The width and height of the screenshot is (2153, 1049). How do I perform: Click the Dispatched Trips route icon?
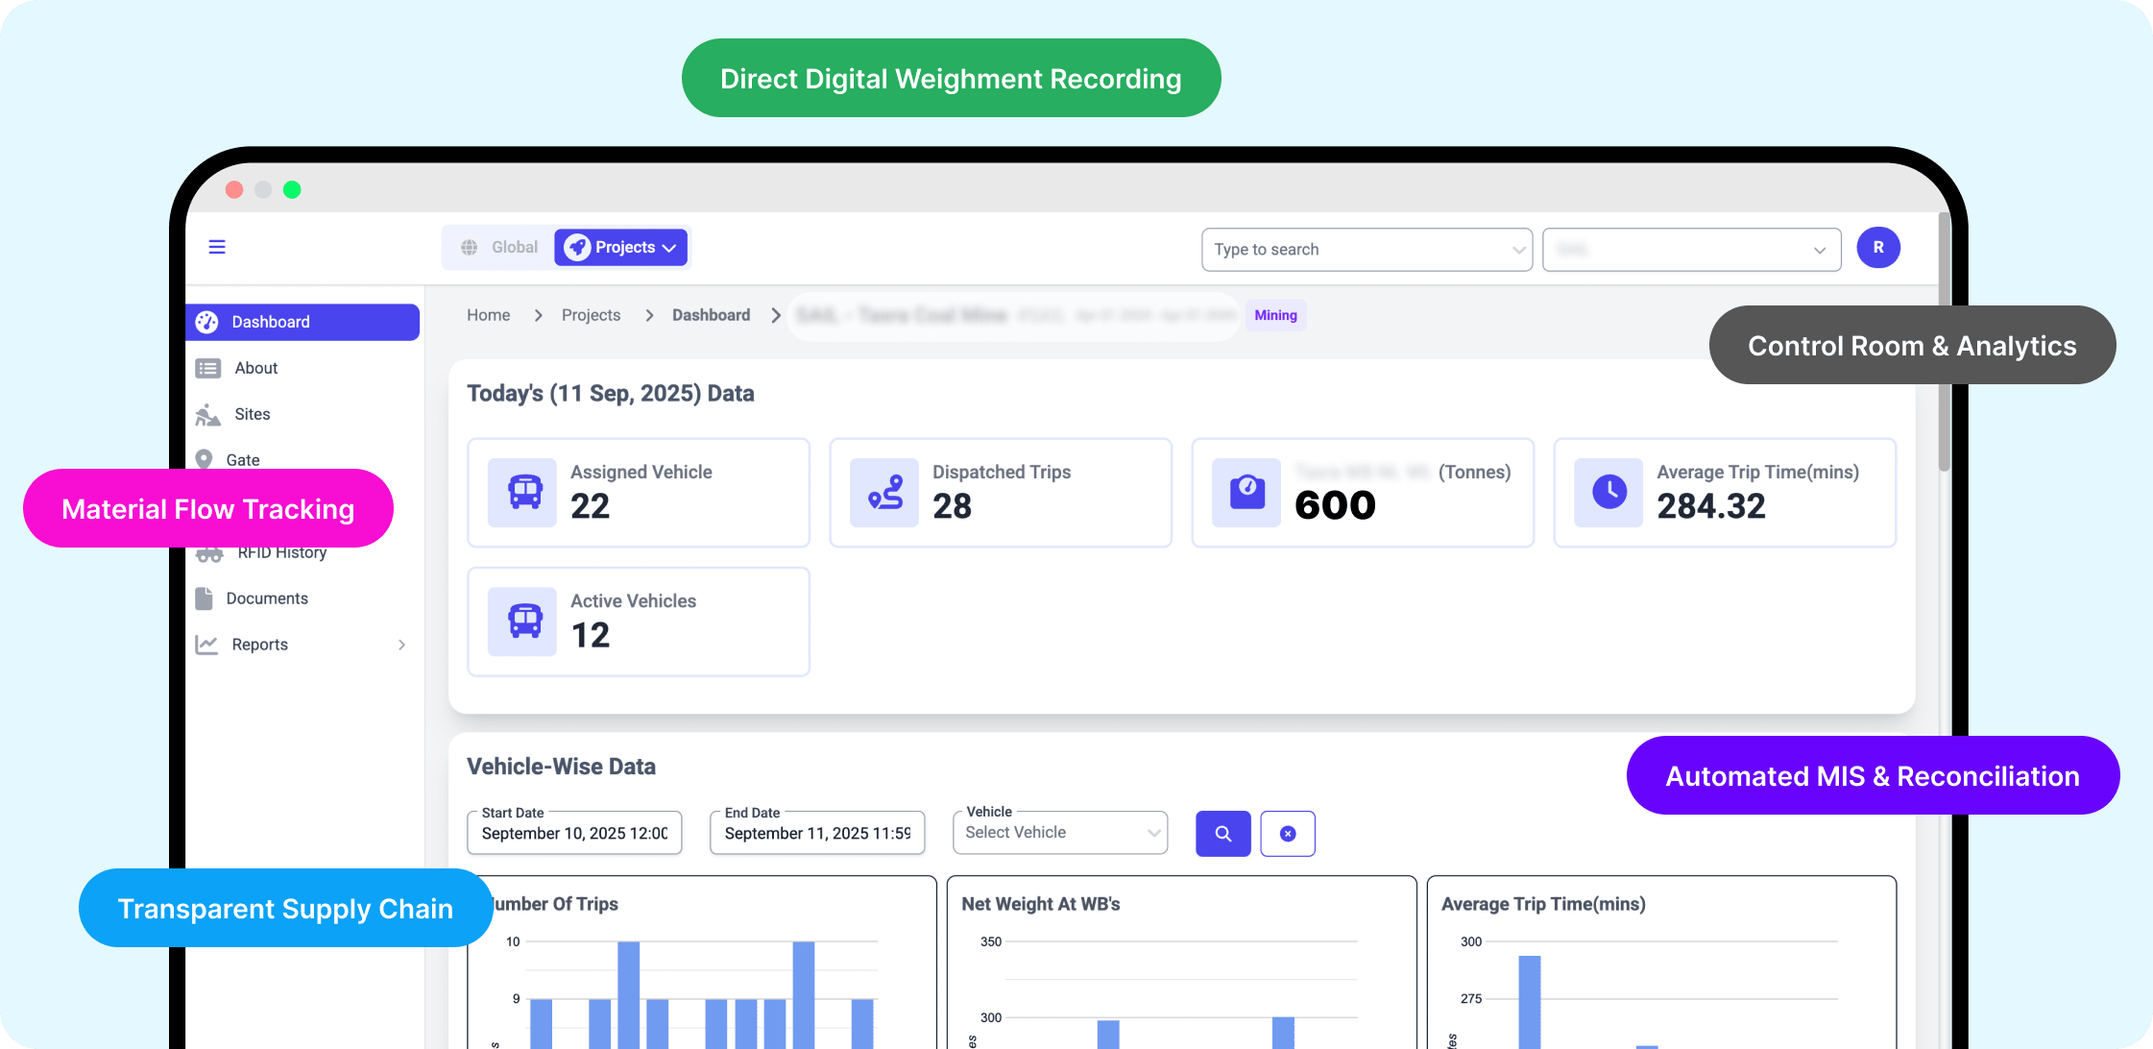[884, 493]
